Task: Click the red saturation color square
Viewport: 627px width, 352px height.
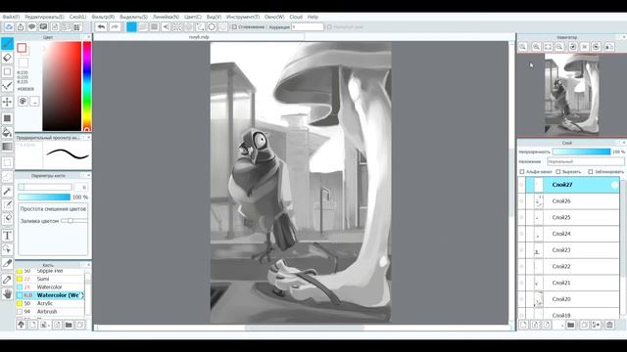Action: point(62,86)
